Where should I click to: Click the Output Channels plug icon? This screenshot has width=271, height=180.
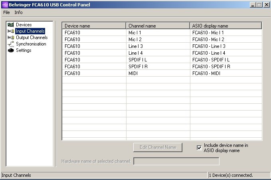coord(10,38)
